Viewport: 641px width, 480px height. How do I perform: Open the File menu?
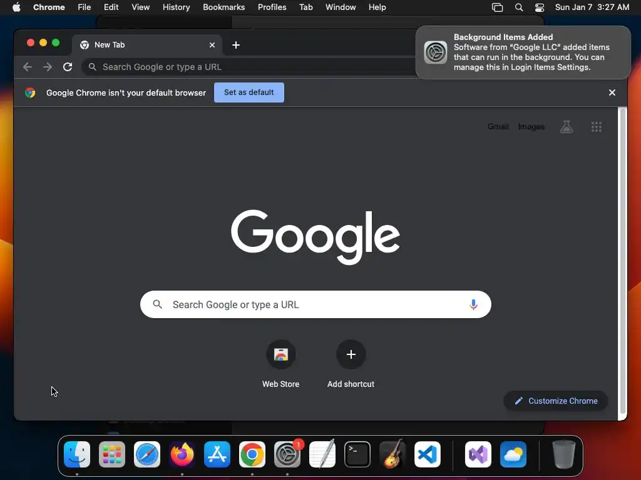[x=85, y=7]
